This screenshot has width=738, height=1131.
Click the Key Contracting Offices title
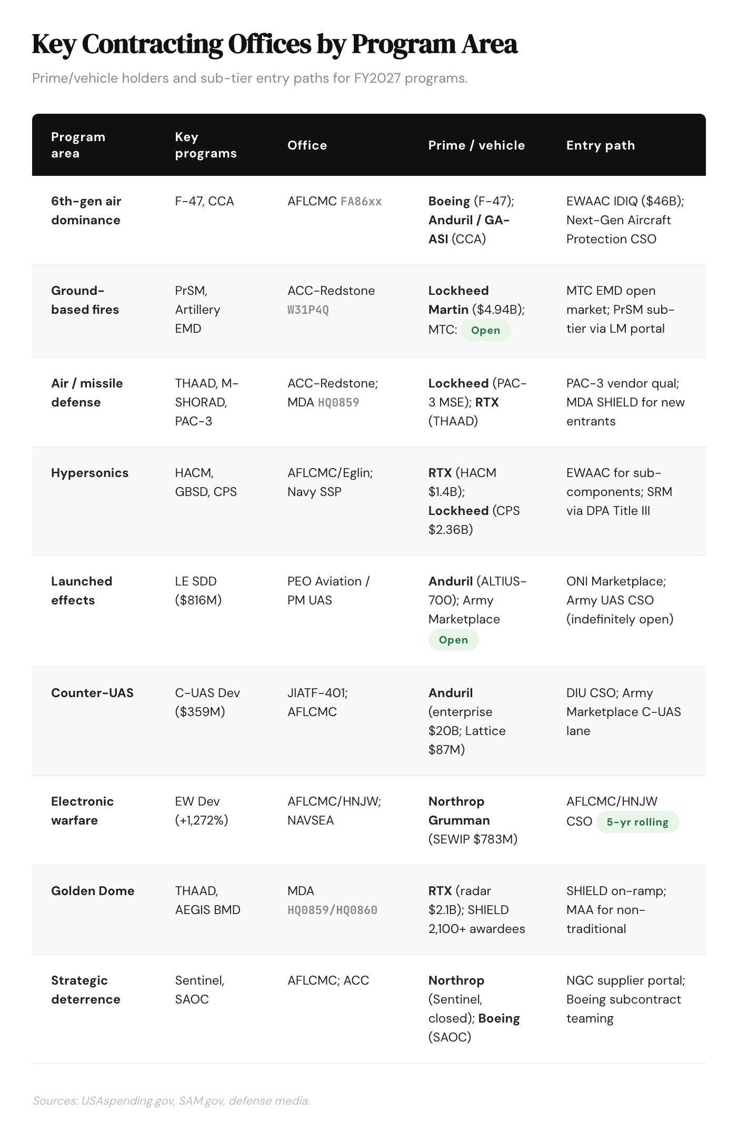tap(275, 44)
